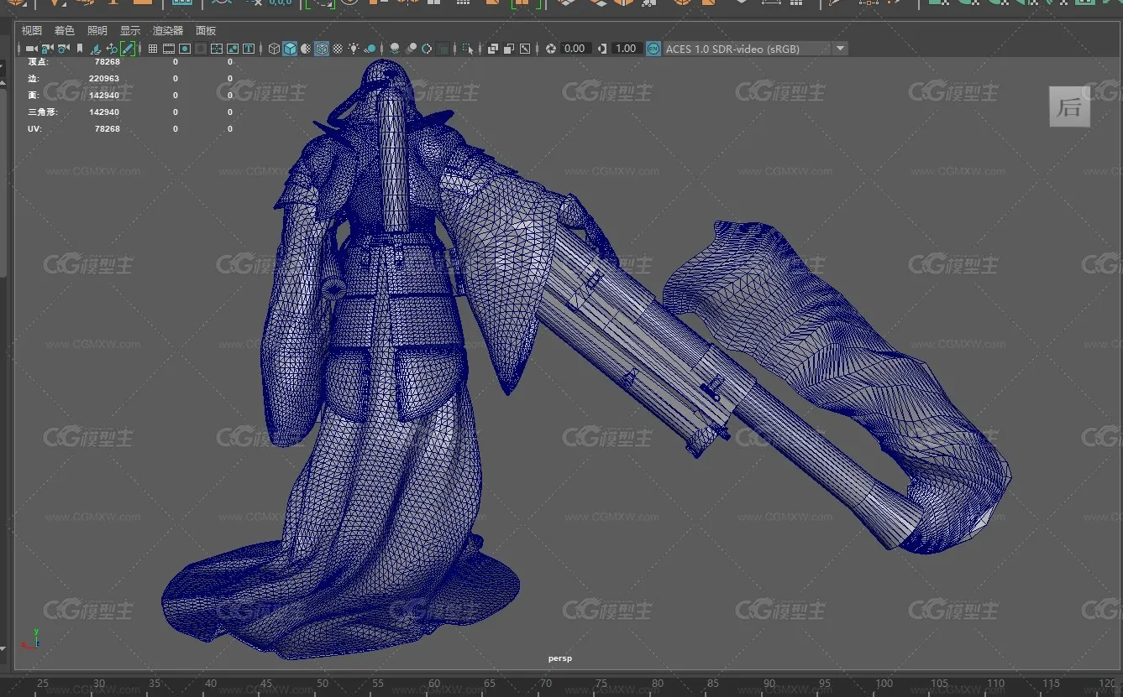This screenshot has width=1123, height=697.
Task: Jump to frame 30 on timeline
Action: [x=99, y=684]
